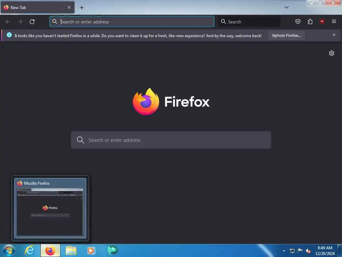
Task: Launch Internet Explorer from the taskbar
Action: [x=30, y=250]
